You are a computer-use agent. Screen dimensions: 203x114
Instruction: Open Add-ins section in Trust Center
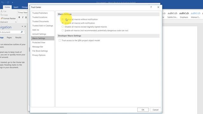36,30
